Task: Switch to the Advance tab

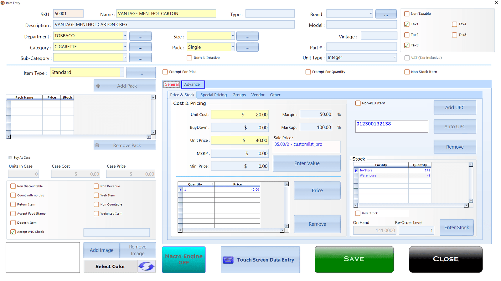Action: [x=193, y=84]
